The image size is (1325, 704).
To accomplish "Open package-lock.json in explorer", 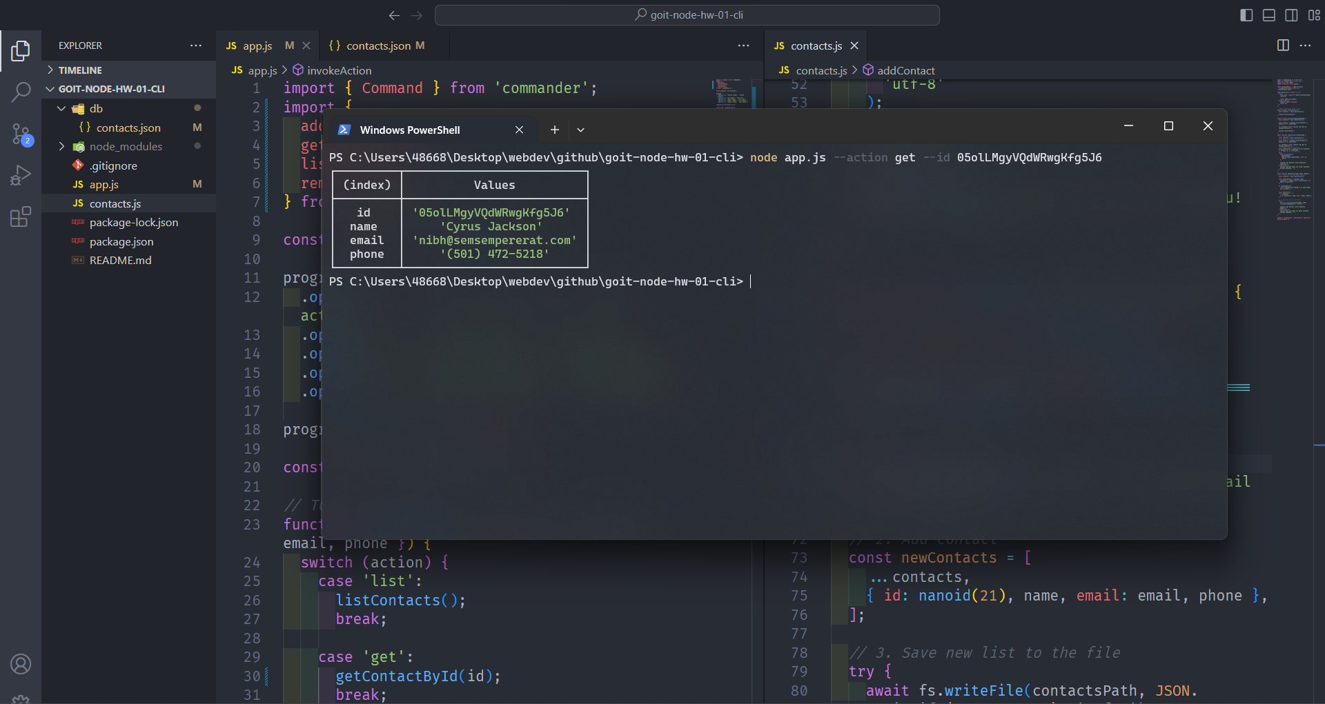I will tap(129, 222).
